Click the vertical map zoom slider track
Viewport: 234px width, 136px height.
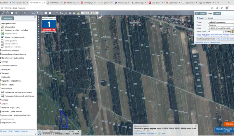pos(39,32)
